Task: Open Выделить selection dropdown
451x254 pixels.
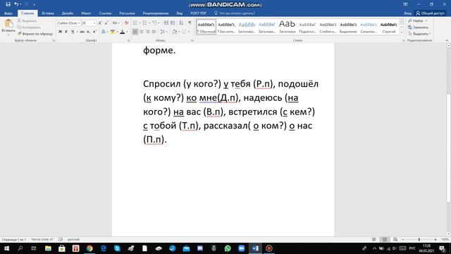Action: click(419, 34)
